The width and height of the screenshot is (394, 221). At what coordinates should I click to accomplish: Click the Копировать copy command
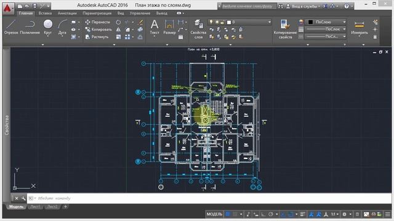(x=98, y=29)
